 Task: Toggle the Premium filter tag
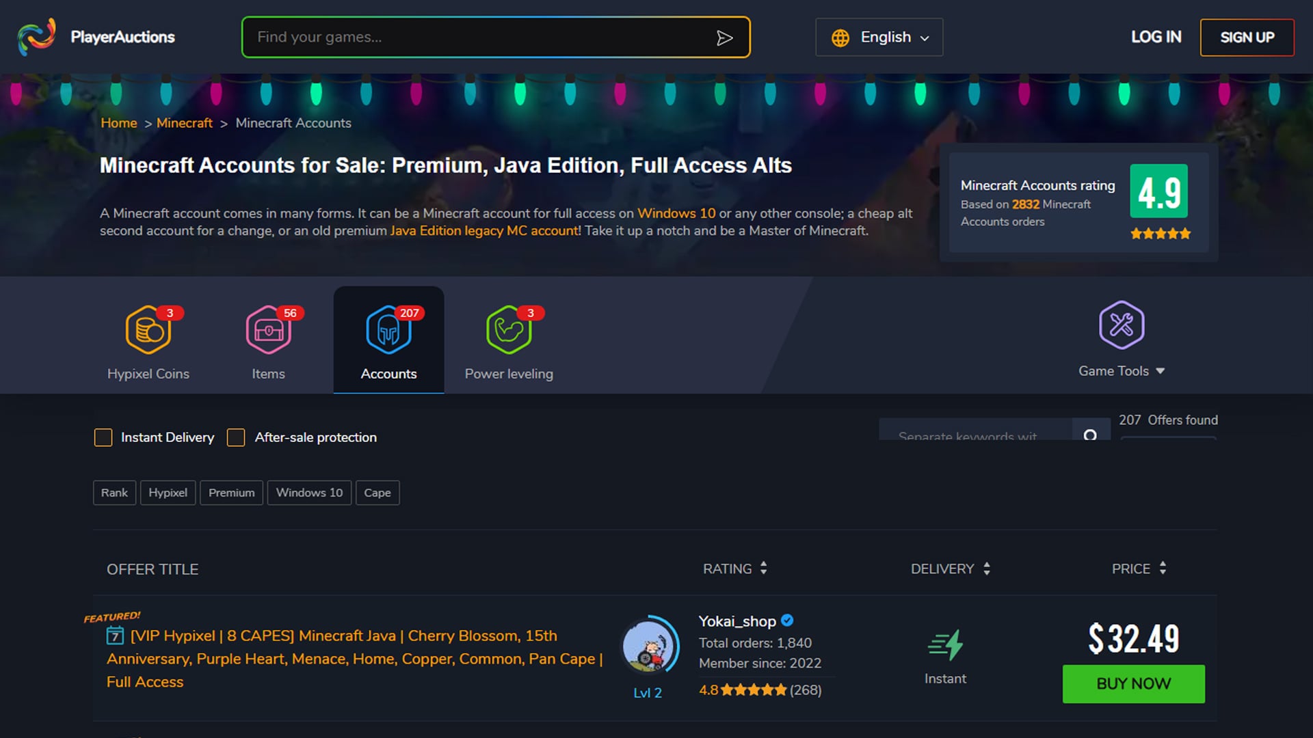point(231,492)
